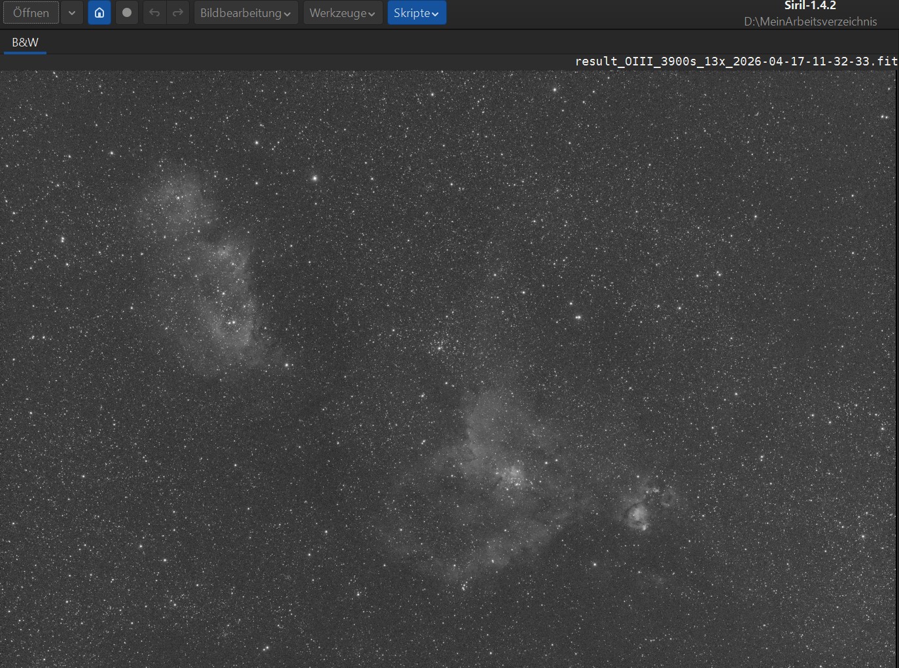Open the Skripte menu
The width and height of the screenshot is (899, 668).
tap(416, 13)
